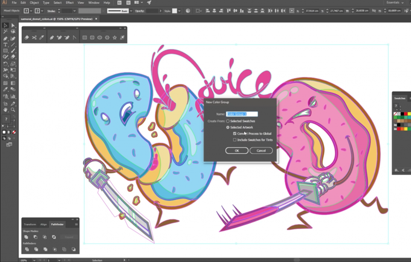Viewport: 411px width, 262px height.
Task: Confirm the dialog with OK
Action: pyautogui.click(x=237, y=150)
